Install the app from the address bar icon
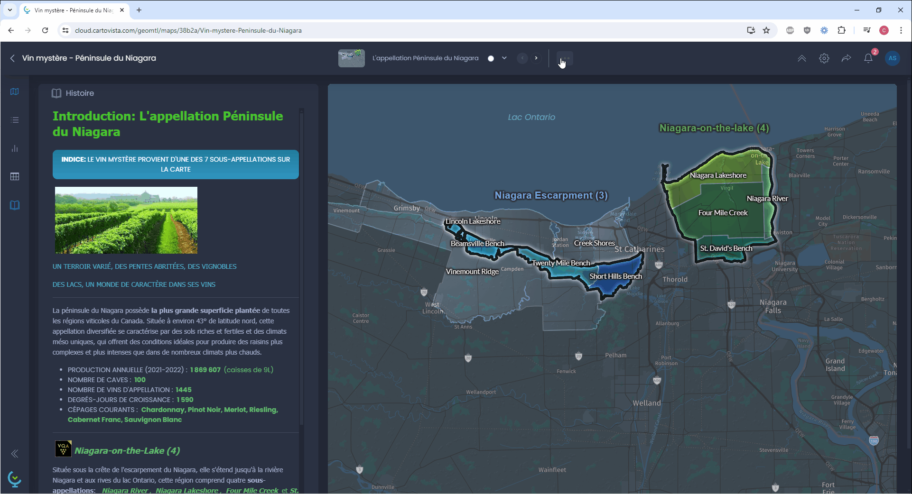Image resolution: width=912 pixels, height=494 pixels. coord(751,30)
